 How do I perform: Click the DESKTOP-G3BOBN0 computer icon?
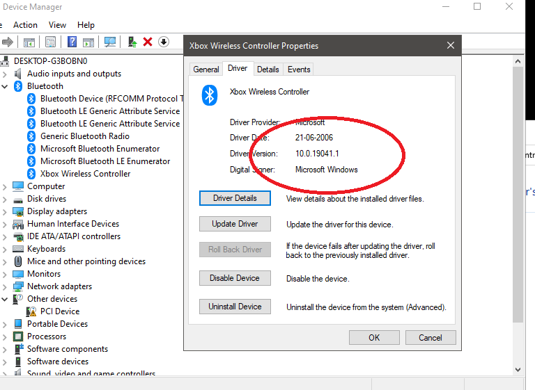pyautogui.click(x=5, y=61)
